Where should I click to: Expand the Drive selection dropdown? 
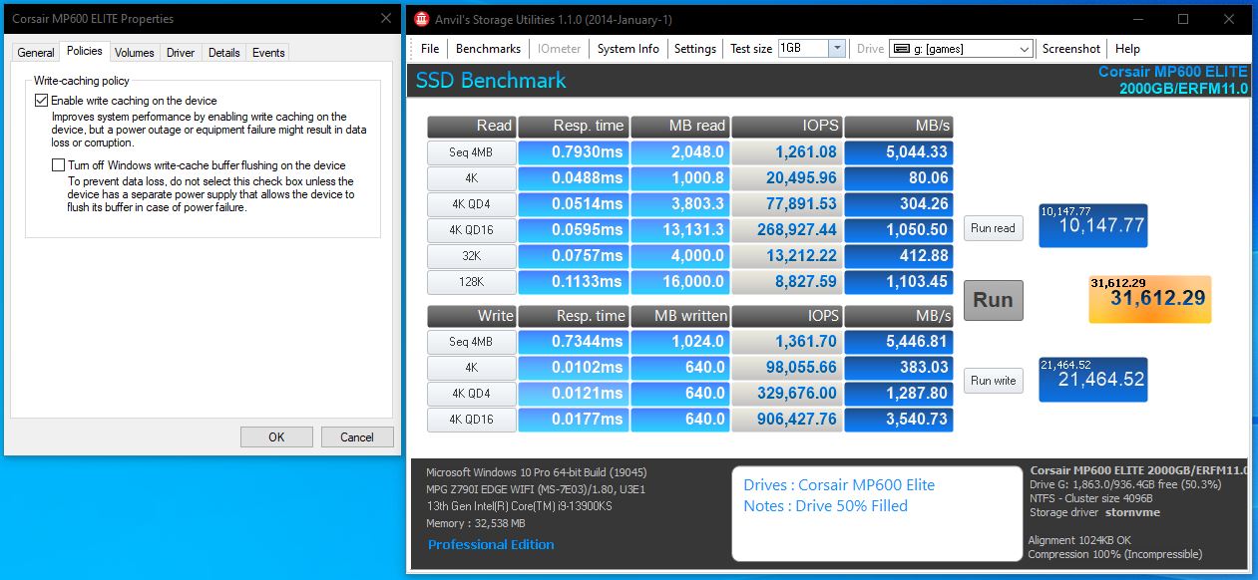click(1025, 49)
